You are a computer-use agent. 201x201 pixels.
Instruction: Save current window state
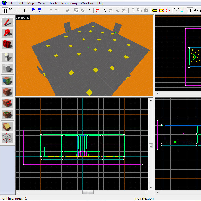[40, 11]
